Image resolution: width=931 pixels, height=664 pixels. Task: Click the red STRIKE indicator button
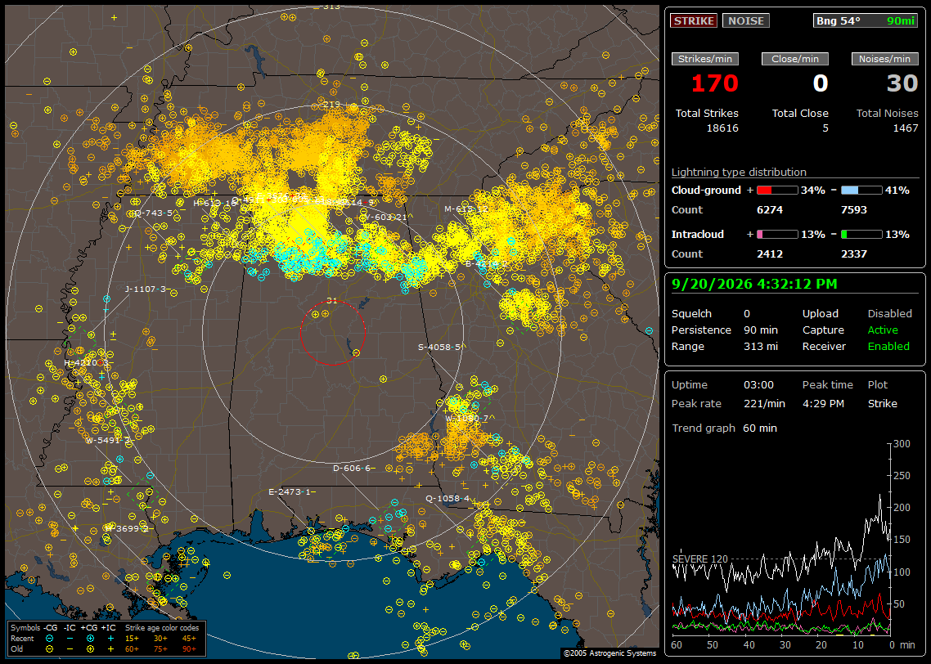tap(694, 20)
